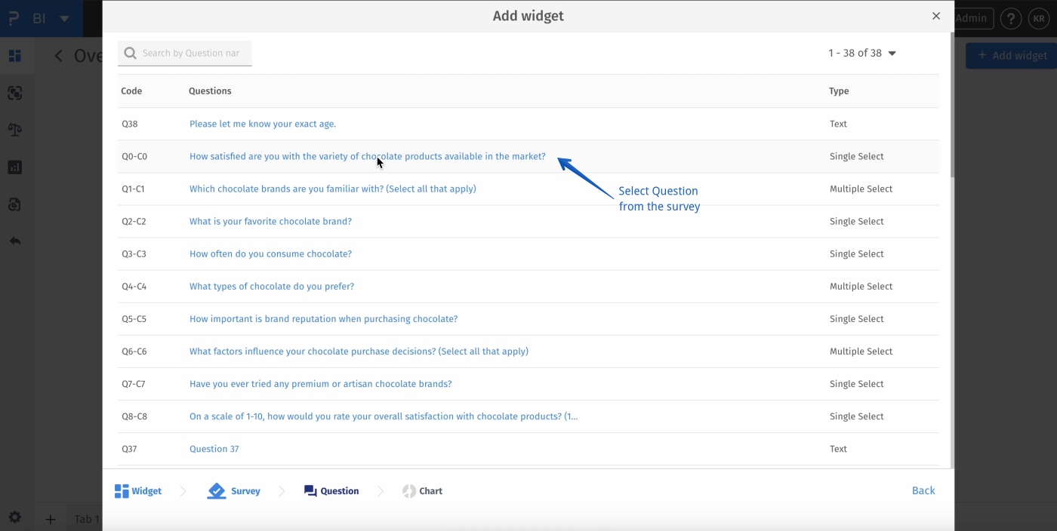Click the Back link in the dialog
Screen dimensions: 1057x531
[x=923, y=490]
